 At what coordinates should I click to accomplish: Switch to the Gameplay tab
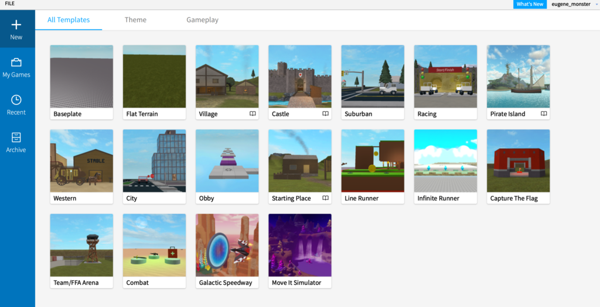tap(202, 20)
